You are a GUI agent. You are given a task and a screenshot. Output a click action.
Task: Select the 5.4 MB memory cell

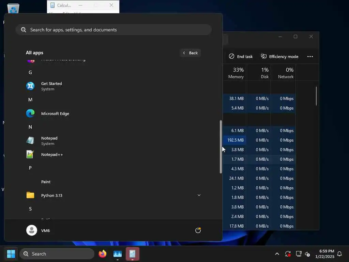tap(234, 108)
